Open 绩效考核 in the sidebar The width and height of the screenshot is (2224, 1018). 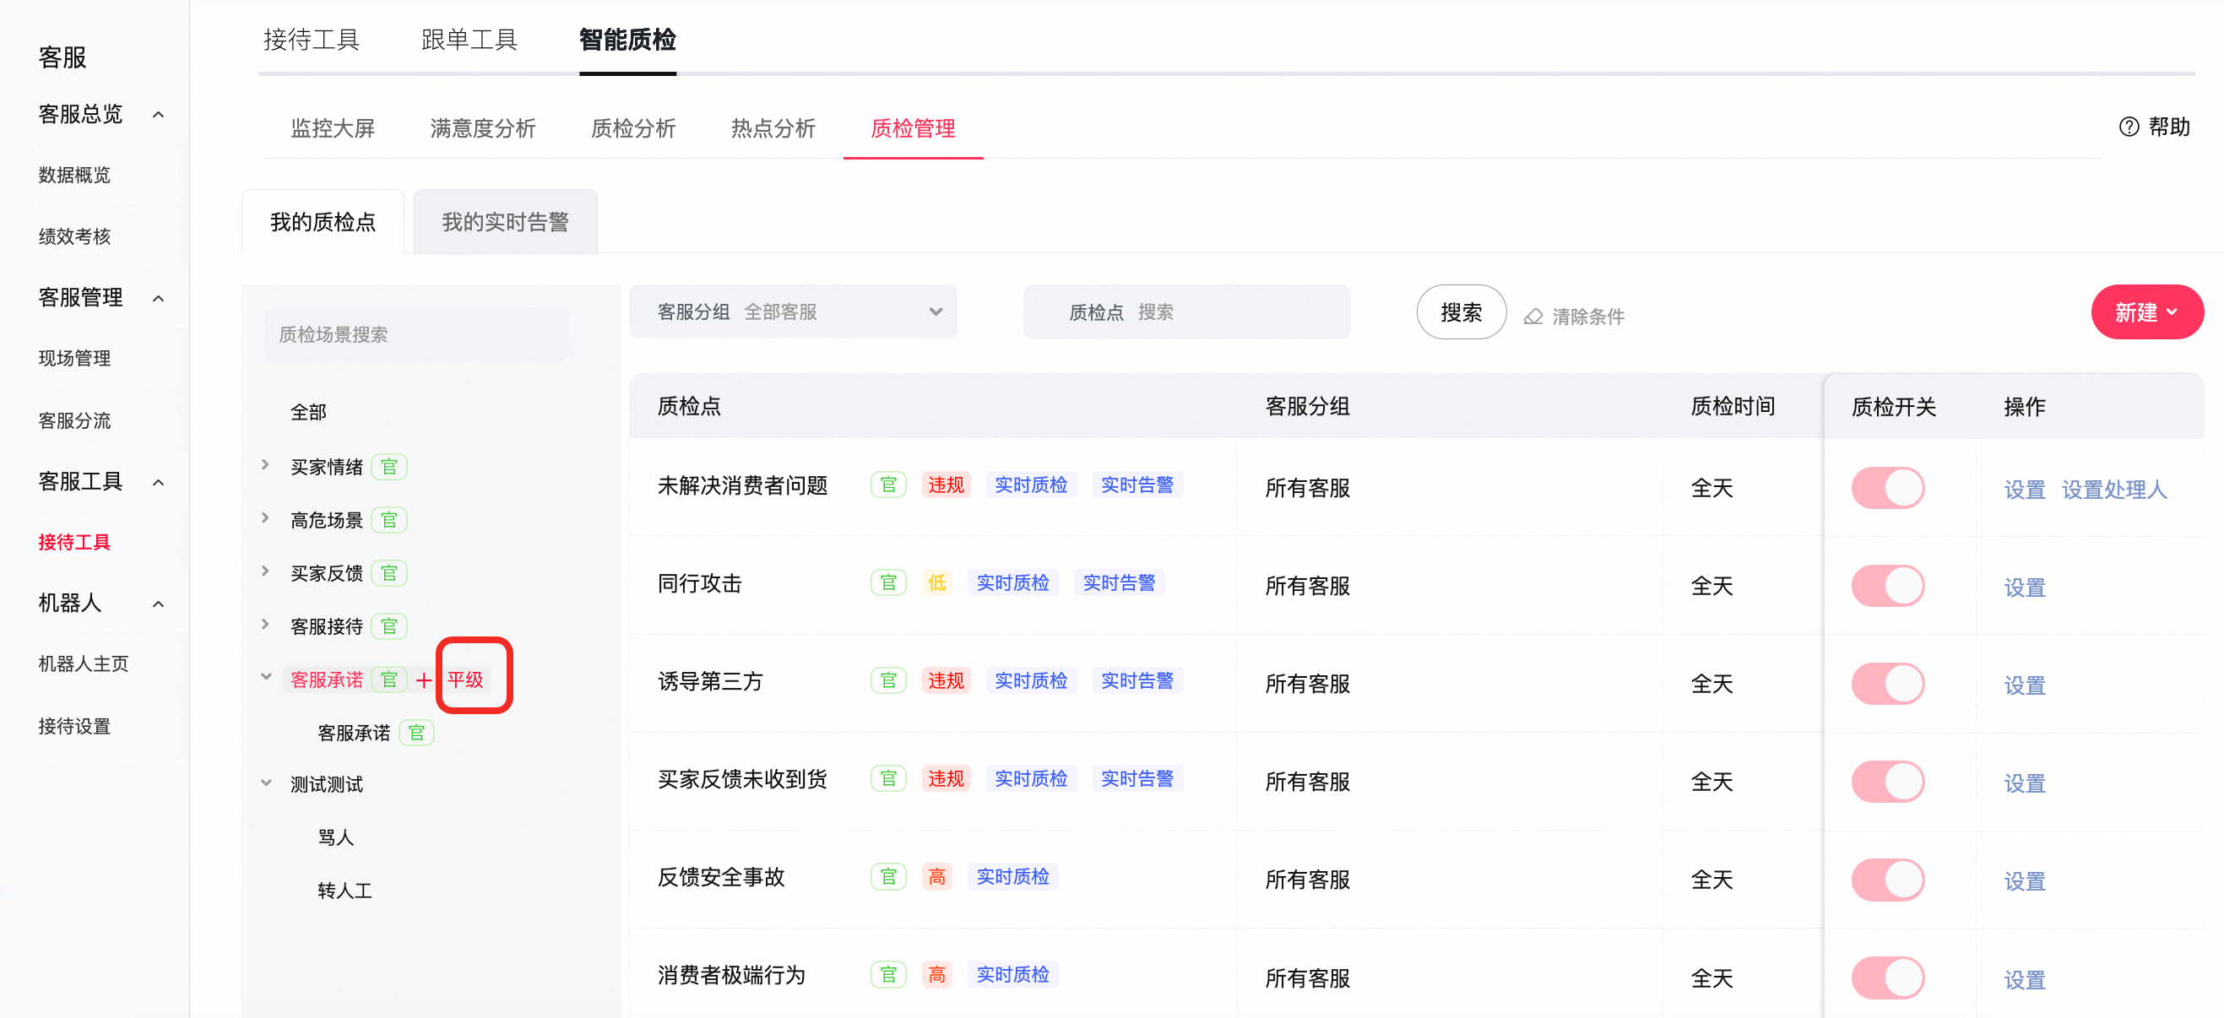pyautogui.click(x=74, y=236)
